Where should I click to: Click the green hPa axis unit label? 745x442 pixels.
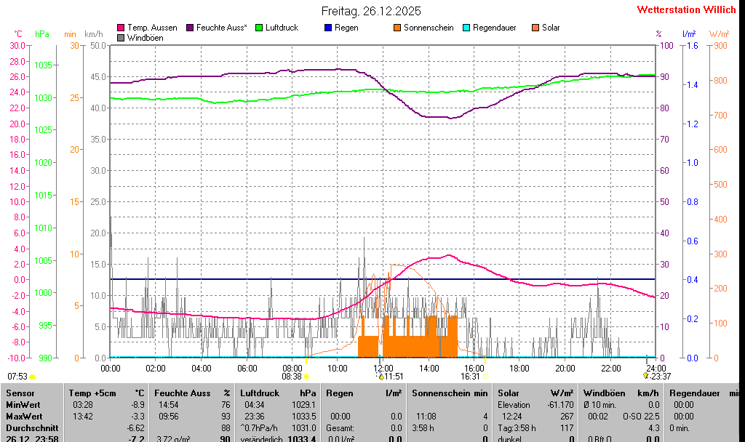[x=42, y=34]
